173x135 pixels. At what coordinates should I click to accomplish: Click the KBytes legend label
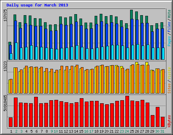169,121
